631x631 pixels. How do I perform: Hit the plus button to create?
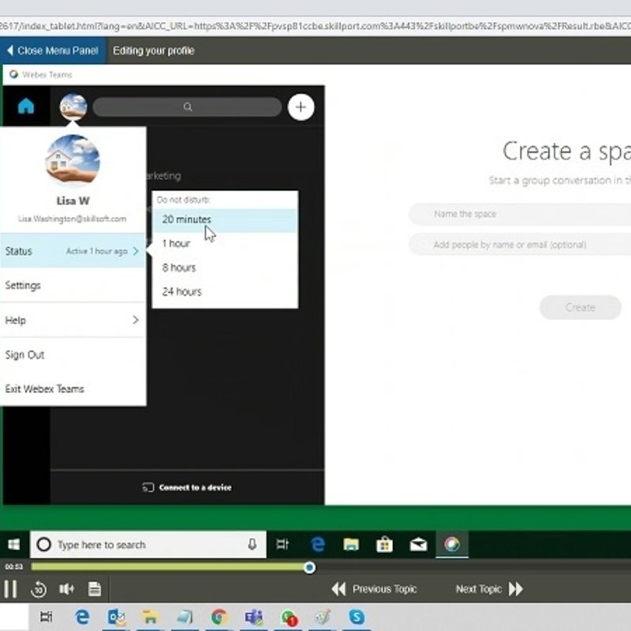coord(301,107)
